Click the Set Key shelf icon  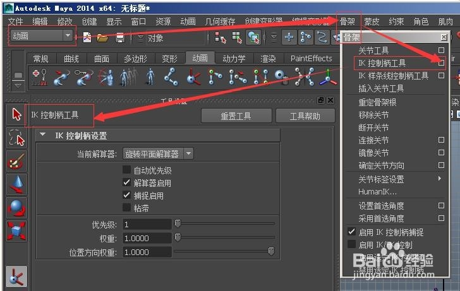tap(40, 77)
